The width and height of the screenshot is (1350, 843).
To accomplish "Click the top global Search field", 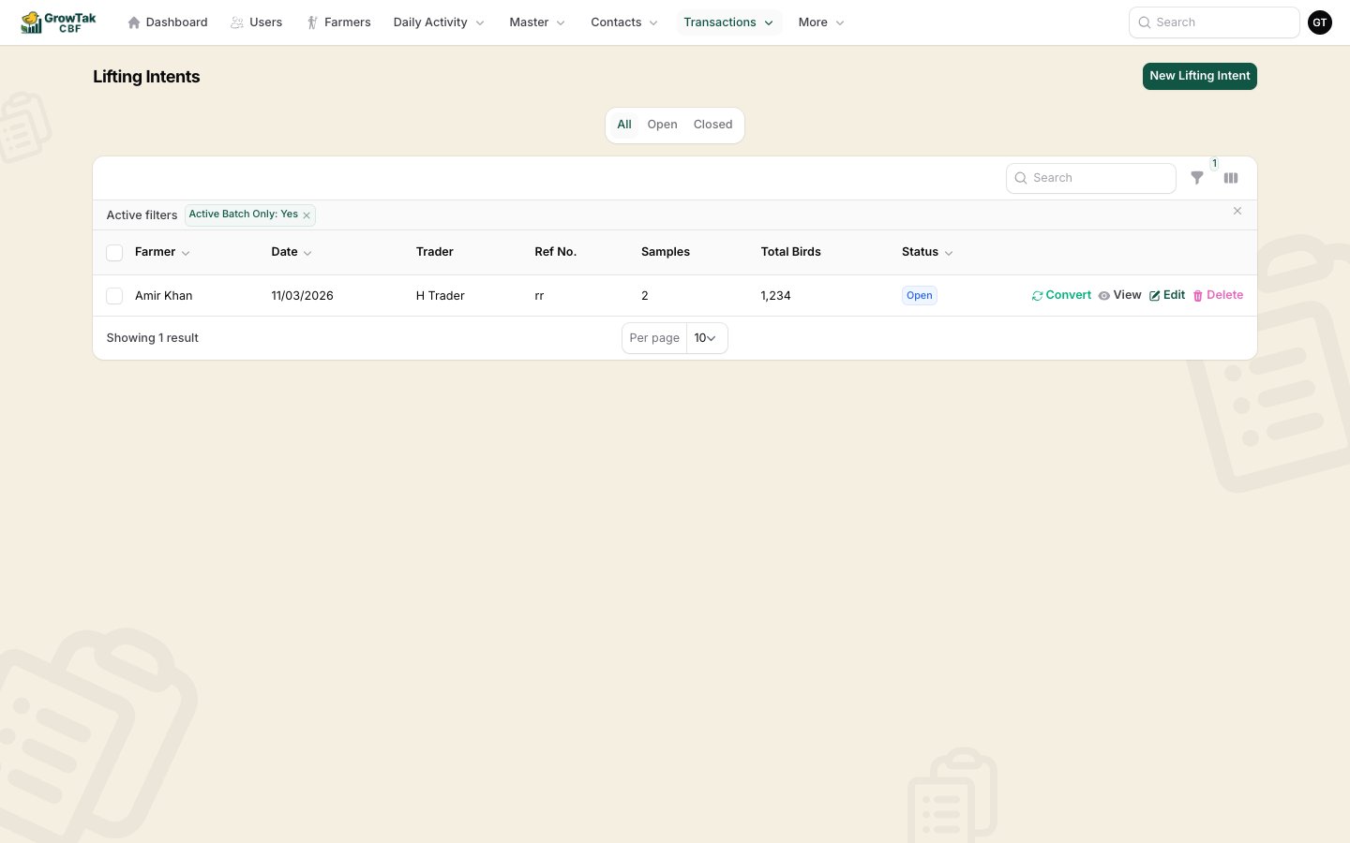I will coord(1214,22).
